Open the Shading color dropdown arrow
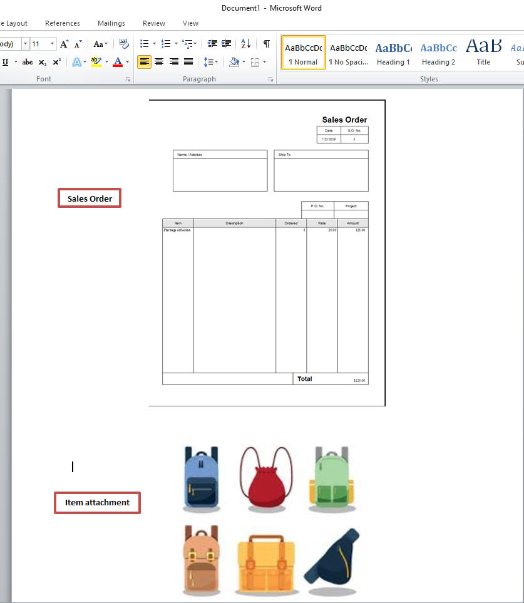This screenshot has height=603, width=524. pyautogui.click(x=244, y=62)
